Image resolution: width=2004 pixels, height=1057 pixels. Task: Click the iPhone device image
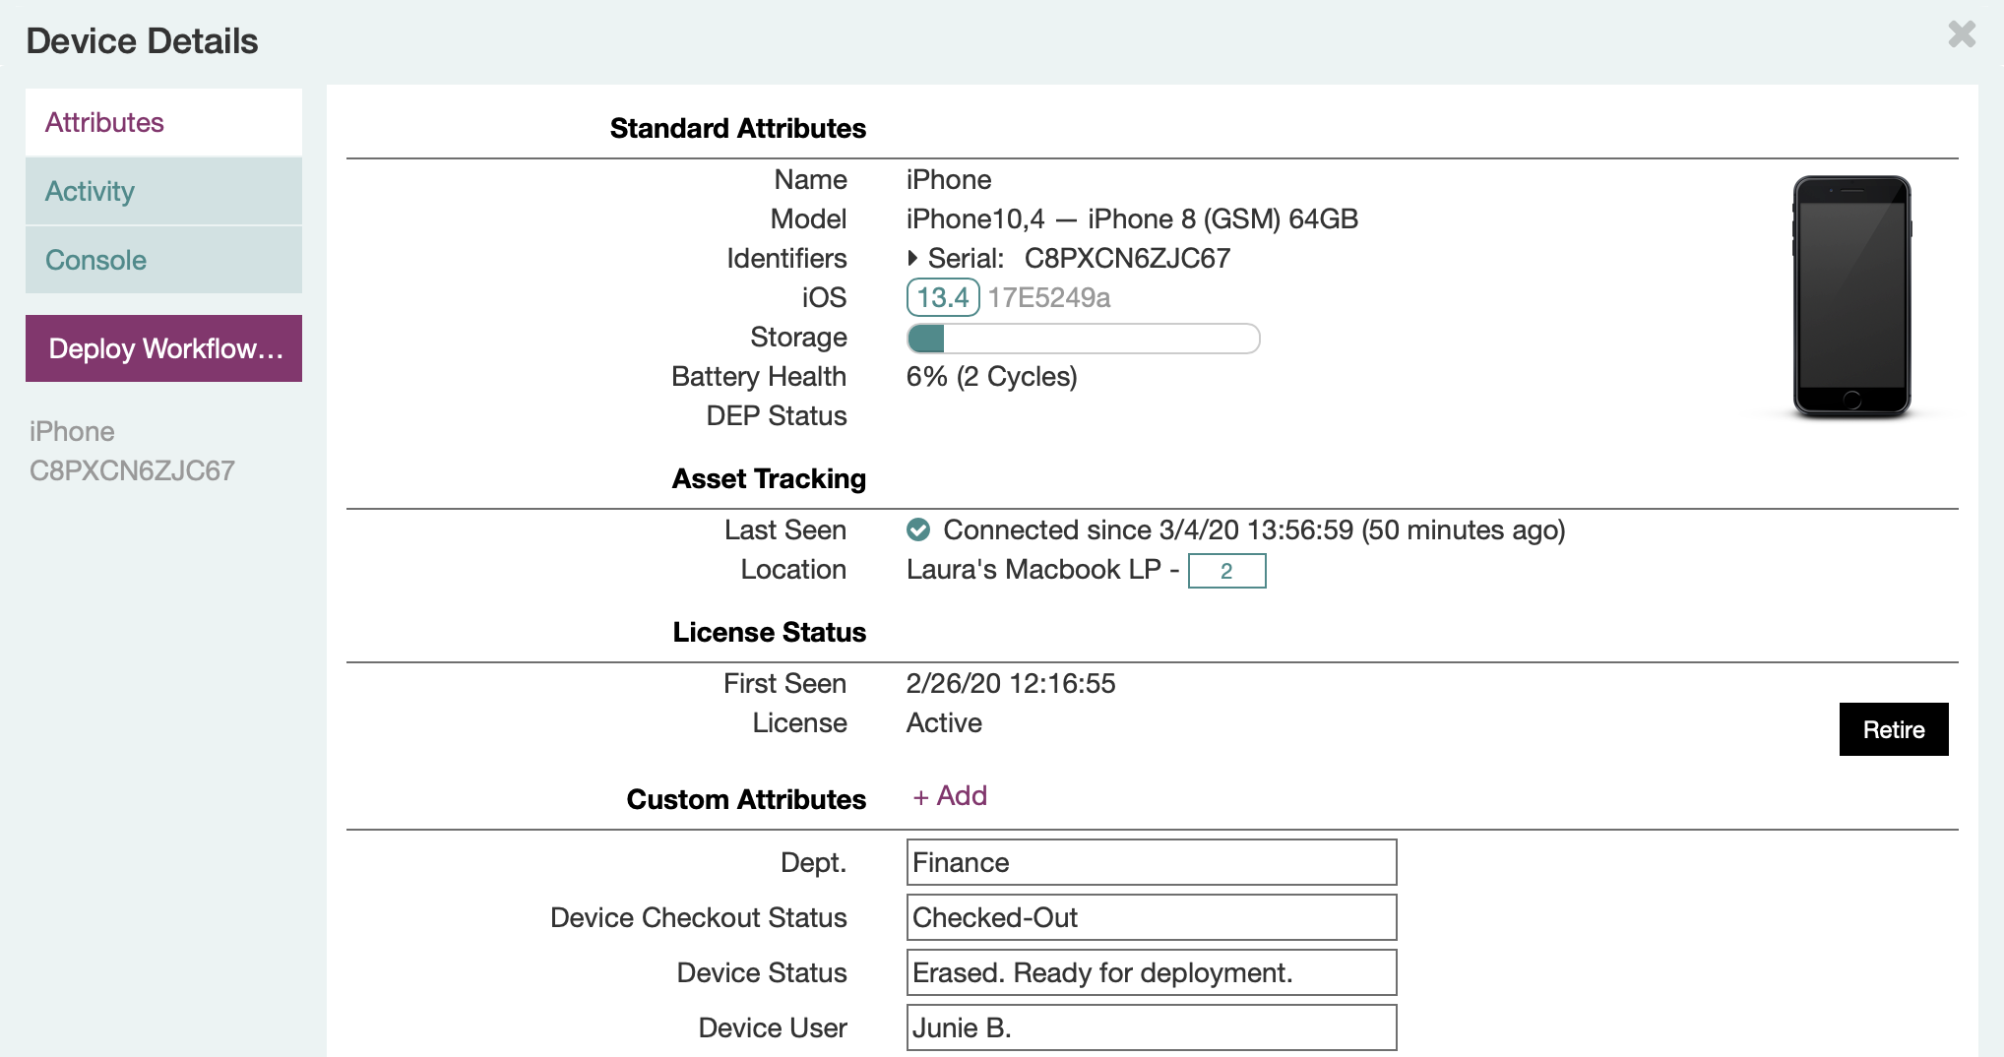(x=1851, y=297)
